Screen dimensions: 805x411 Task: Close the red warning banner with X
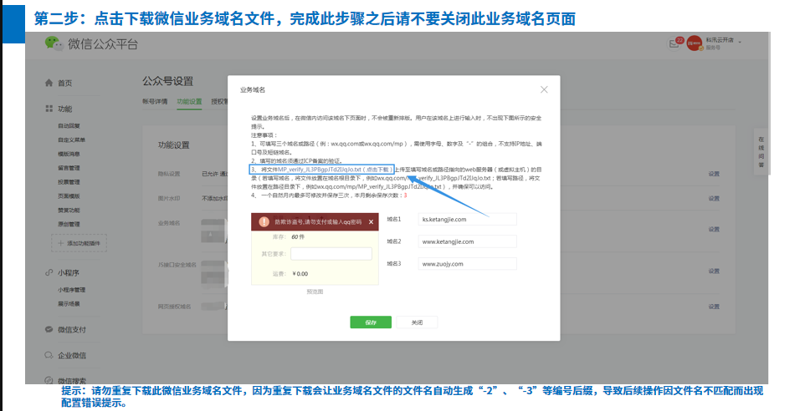click(372, 222)
